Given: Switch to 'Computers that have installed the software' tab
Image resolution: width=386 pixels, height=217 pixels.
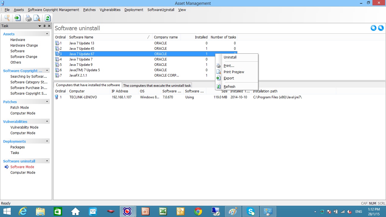Looking at the screenshot, I should tap(88, 85).
